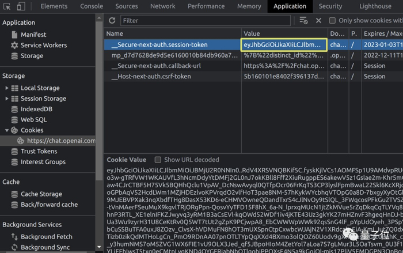Screen dimensions: 403x253
Task: Select the __Secure-next-auth.callback-url cookie row
Action: [x=155, y=66]
